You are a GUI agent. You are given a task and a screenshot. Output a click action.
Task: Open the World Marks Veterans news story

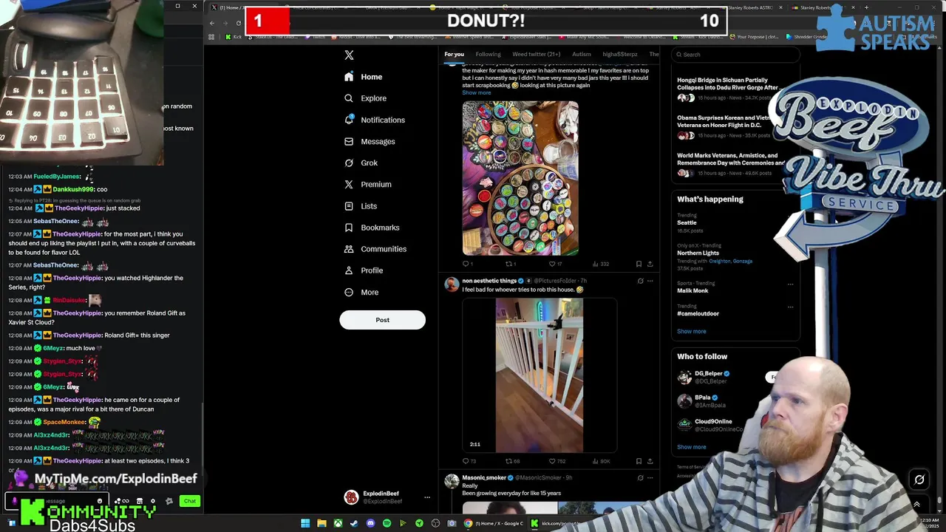tap(729, 164)
